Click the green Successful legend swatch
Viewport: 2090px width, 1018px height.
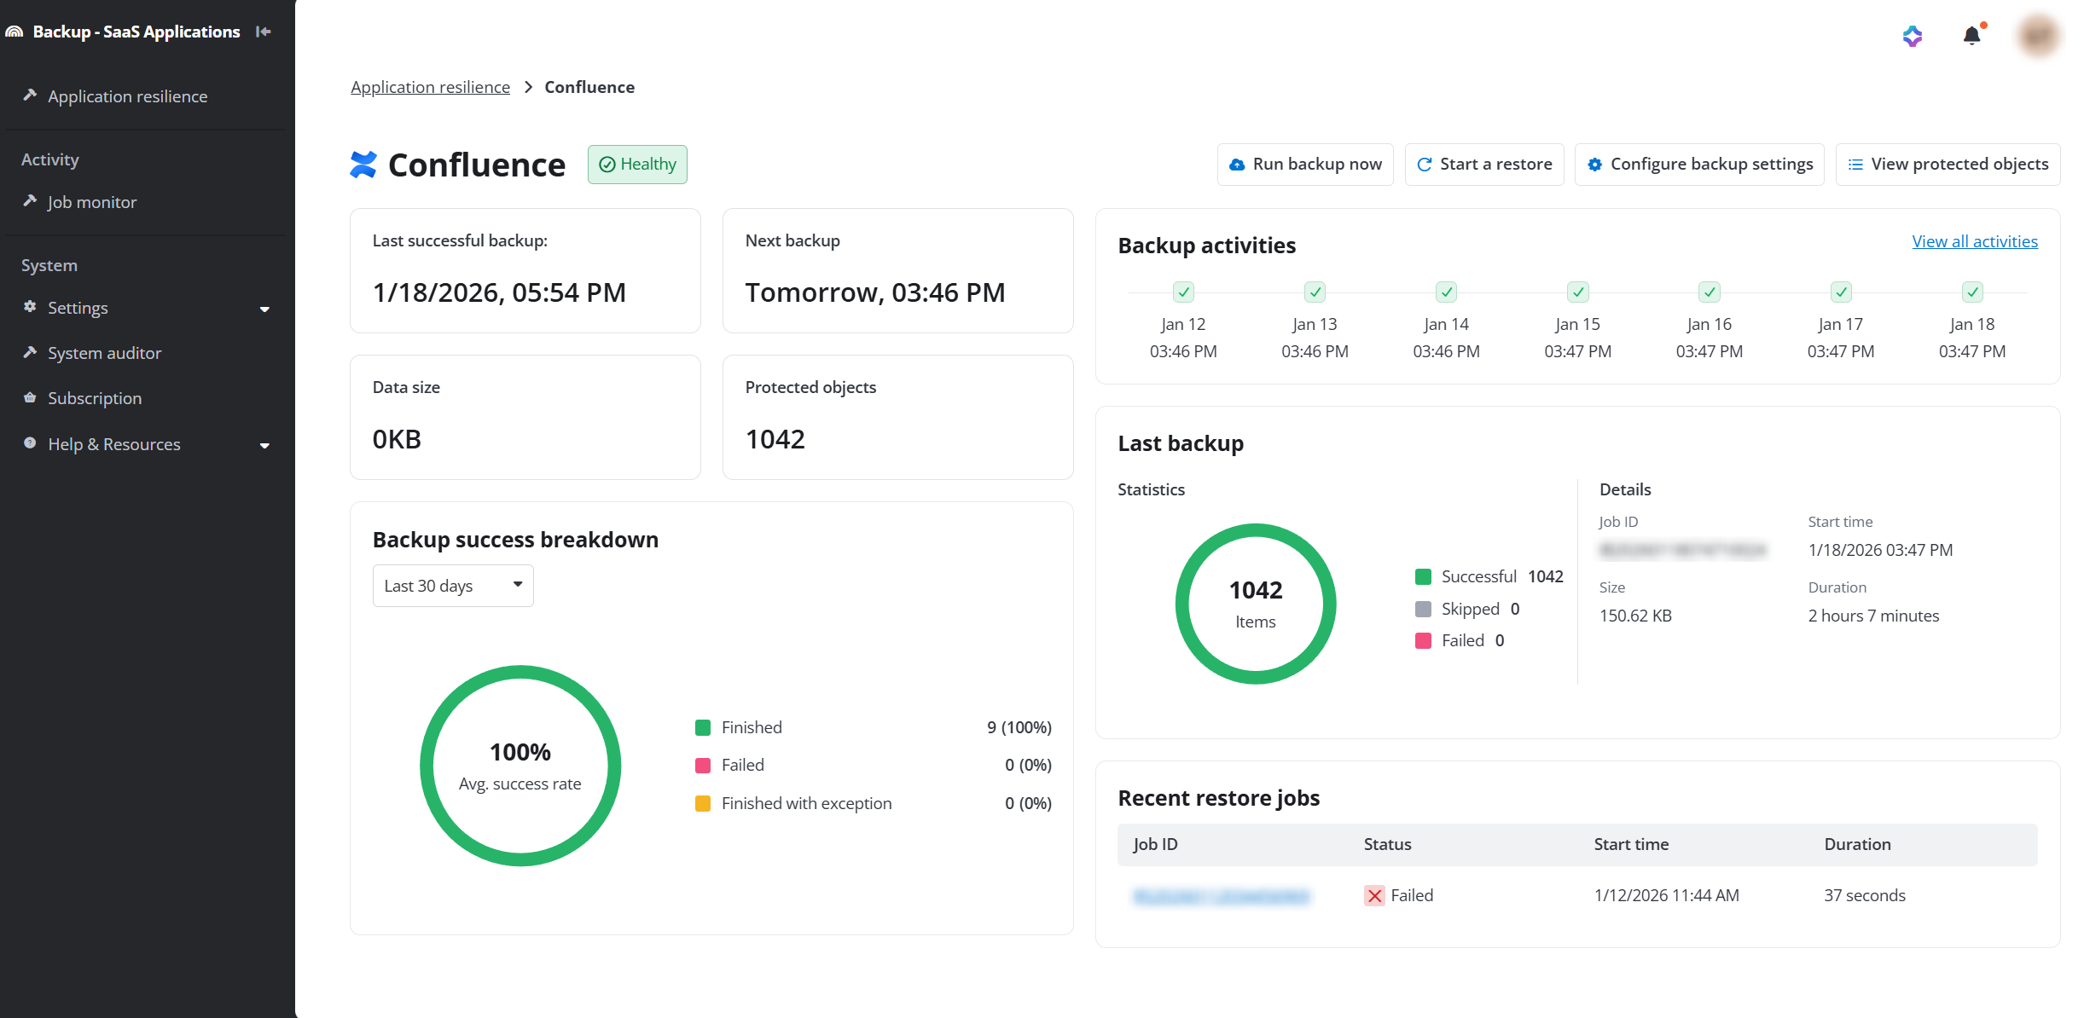(1423, 577)
